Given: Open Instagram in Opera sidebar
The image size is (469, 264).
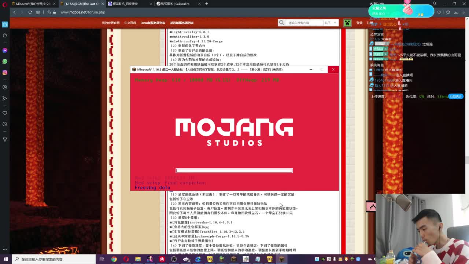Looking at the screenshot, I should point(5,72).
